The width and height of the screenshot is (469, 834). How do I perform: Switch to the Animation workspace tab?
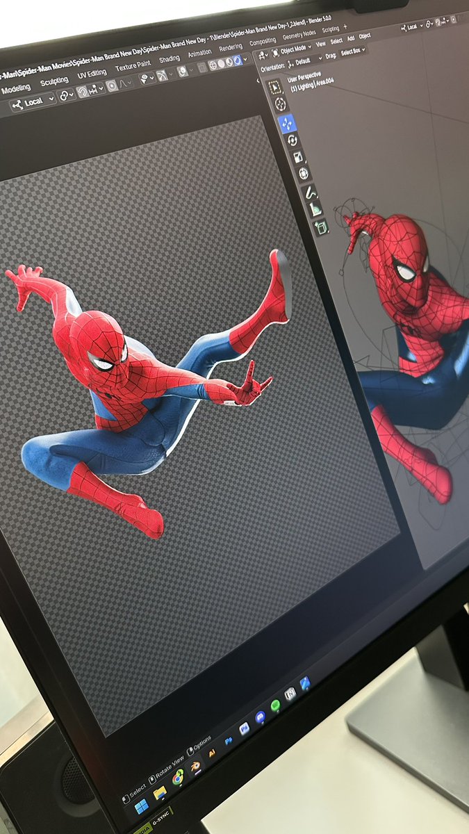pyautogui.click(x=200, y=53)
